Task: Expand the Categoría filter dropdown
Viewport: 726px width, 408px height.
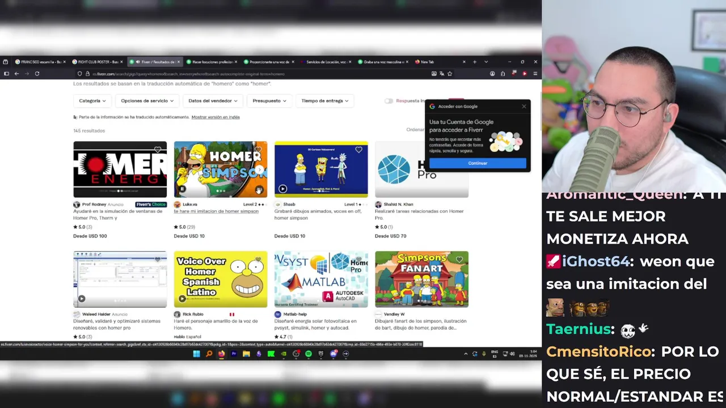Action: (x=92, y=101)
